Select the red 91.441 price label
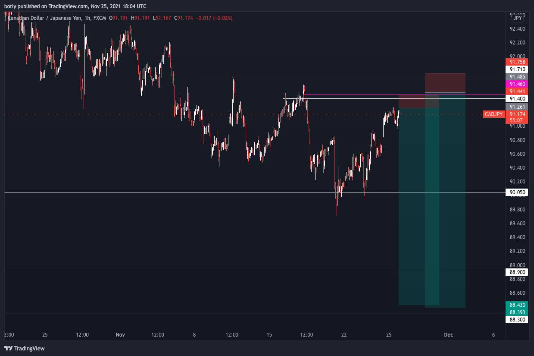The image size is (534, 356). (x=517, y=91)
